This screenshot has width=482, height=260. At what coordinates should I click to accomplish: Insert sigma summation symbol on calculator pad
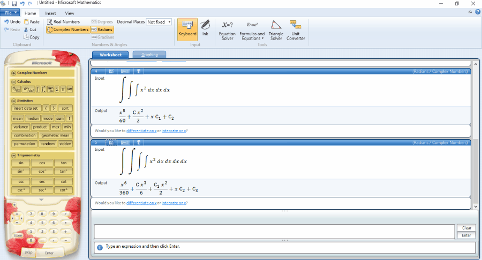(x=57, y=89)
